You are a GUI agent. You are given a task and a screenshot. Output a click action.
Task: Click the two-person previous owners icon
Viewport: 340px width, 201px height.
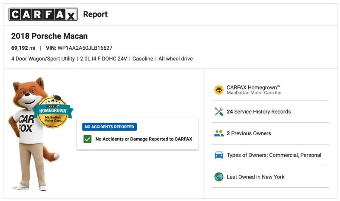[x=219, y=133]
